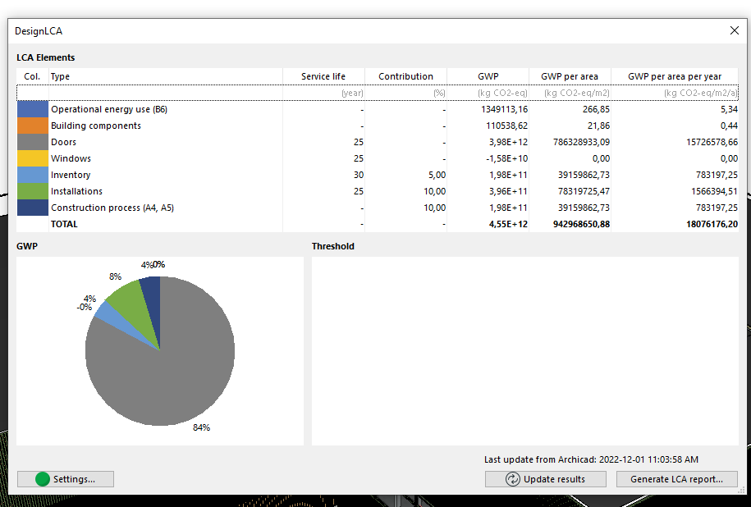This screenshot has height=507, width=751.
Task: Click the 84% pie chart label
Action: (x=201, y=427)
